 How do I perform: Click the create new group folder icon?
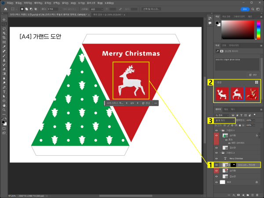point(248,195)
